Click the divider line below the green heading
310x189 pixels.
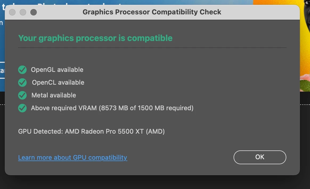152,48
